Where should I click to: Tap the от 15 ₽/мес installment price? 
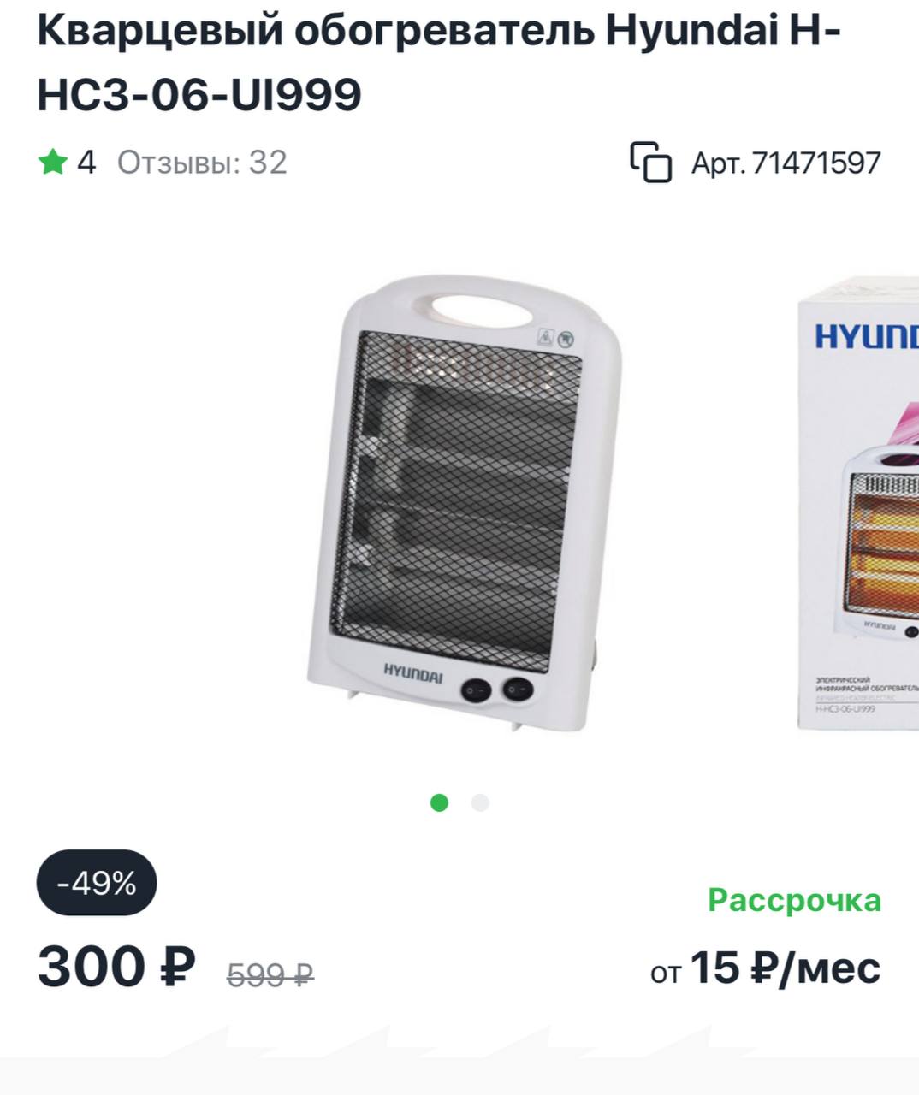point(765,968)
